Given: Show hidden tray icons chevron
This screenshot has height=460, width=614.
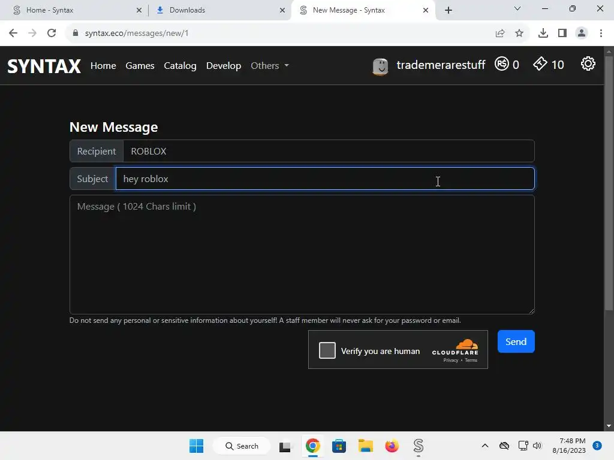Looking at the screenshot, I should point(484,446).
